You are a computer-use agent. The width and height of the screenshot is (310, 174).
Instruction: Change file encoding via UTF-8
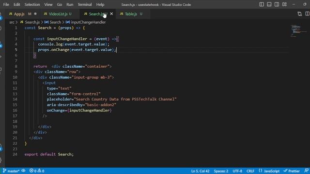(237, 171)
